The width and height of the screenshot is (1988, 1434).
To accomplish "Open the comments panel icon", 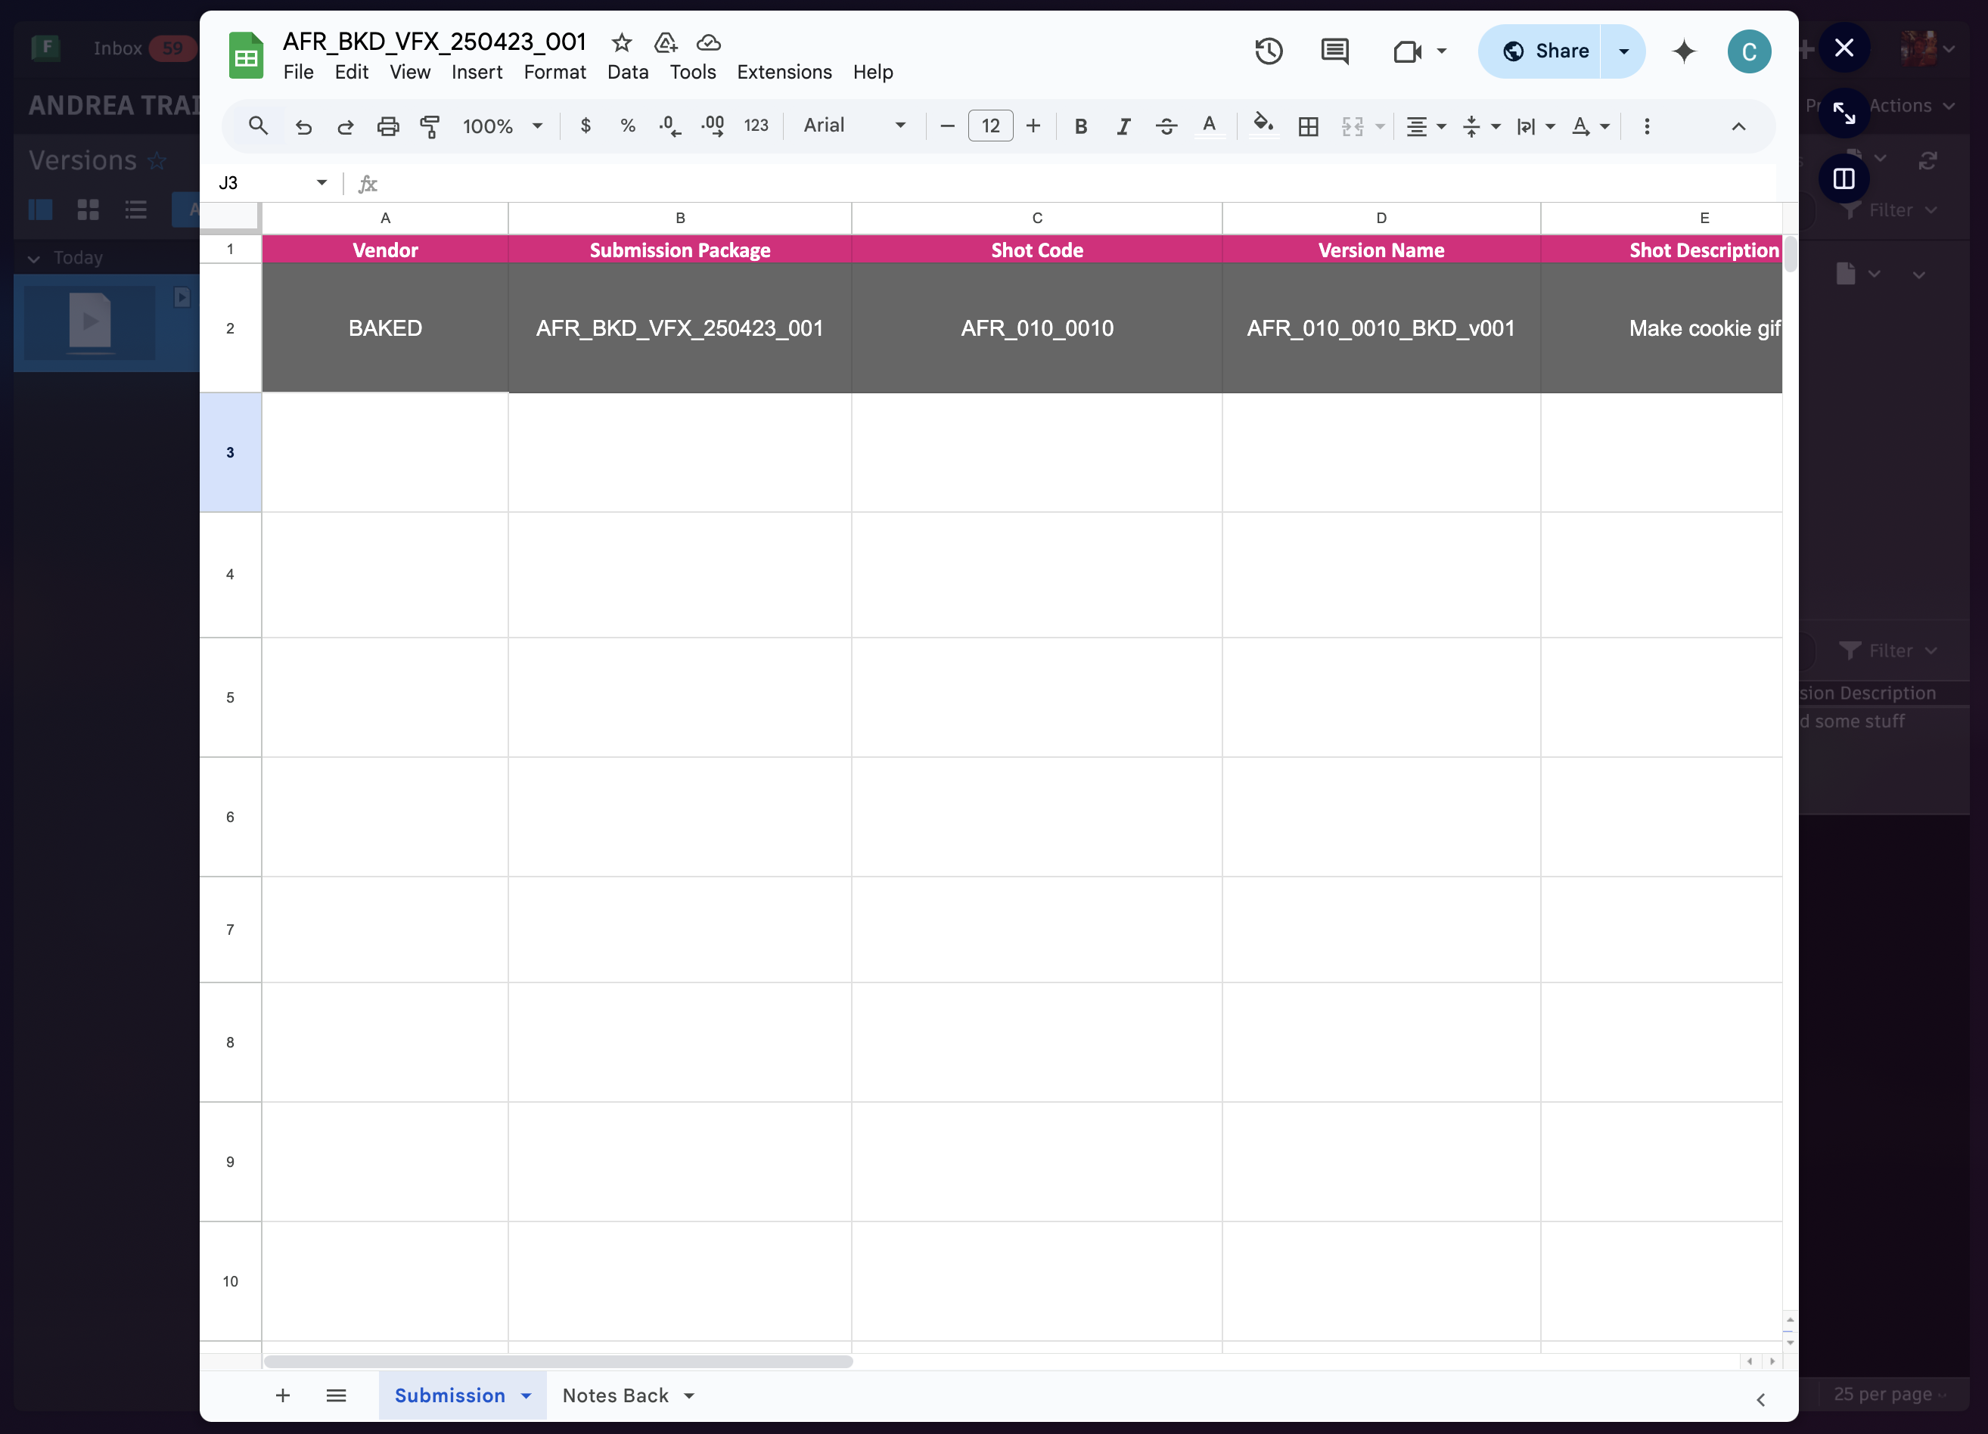I will 1334,51.
